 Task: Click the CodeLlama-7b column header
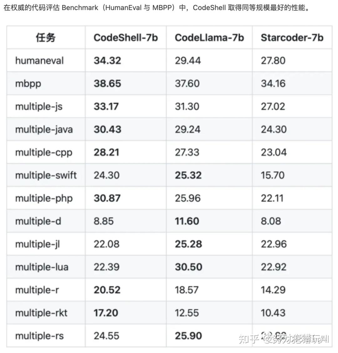[x=209, y=38]
